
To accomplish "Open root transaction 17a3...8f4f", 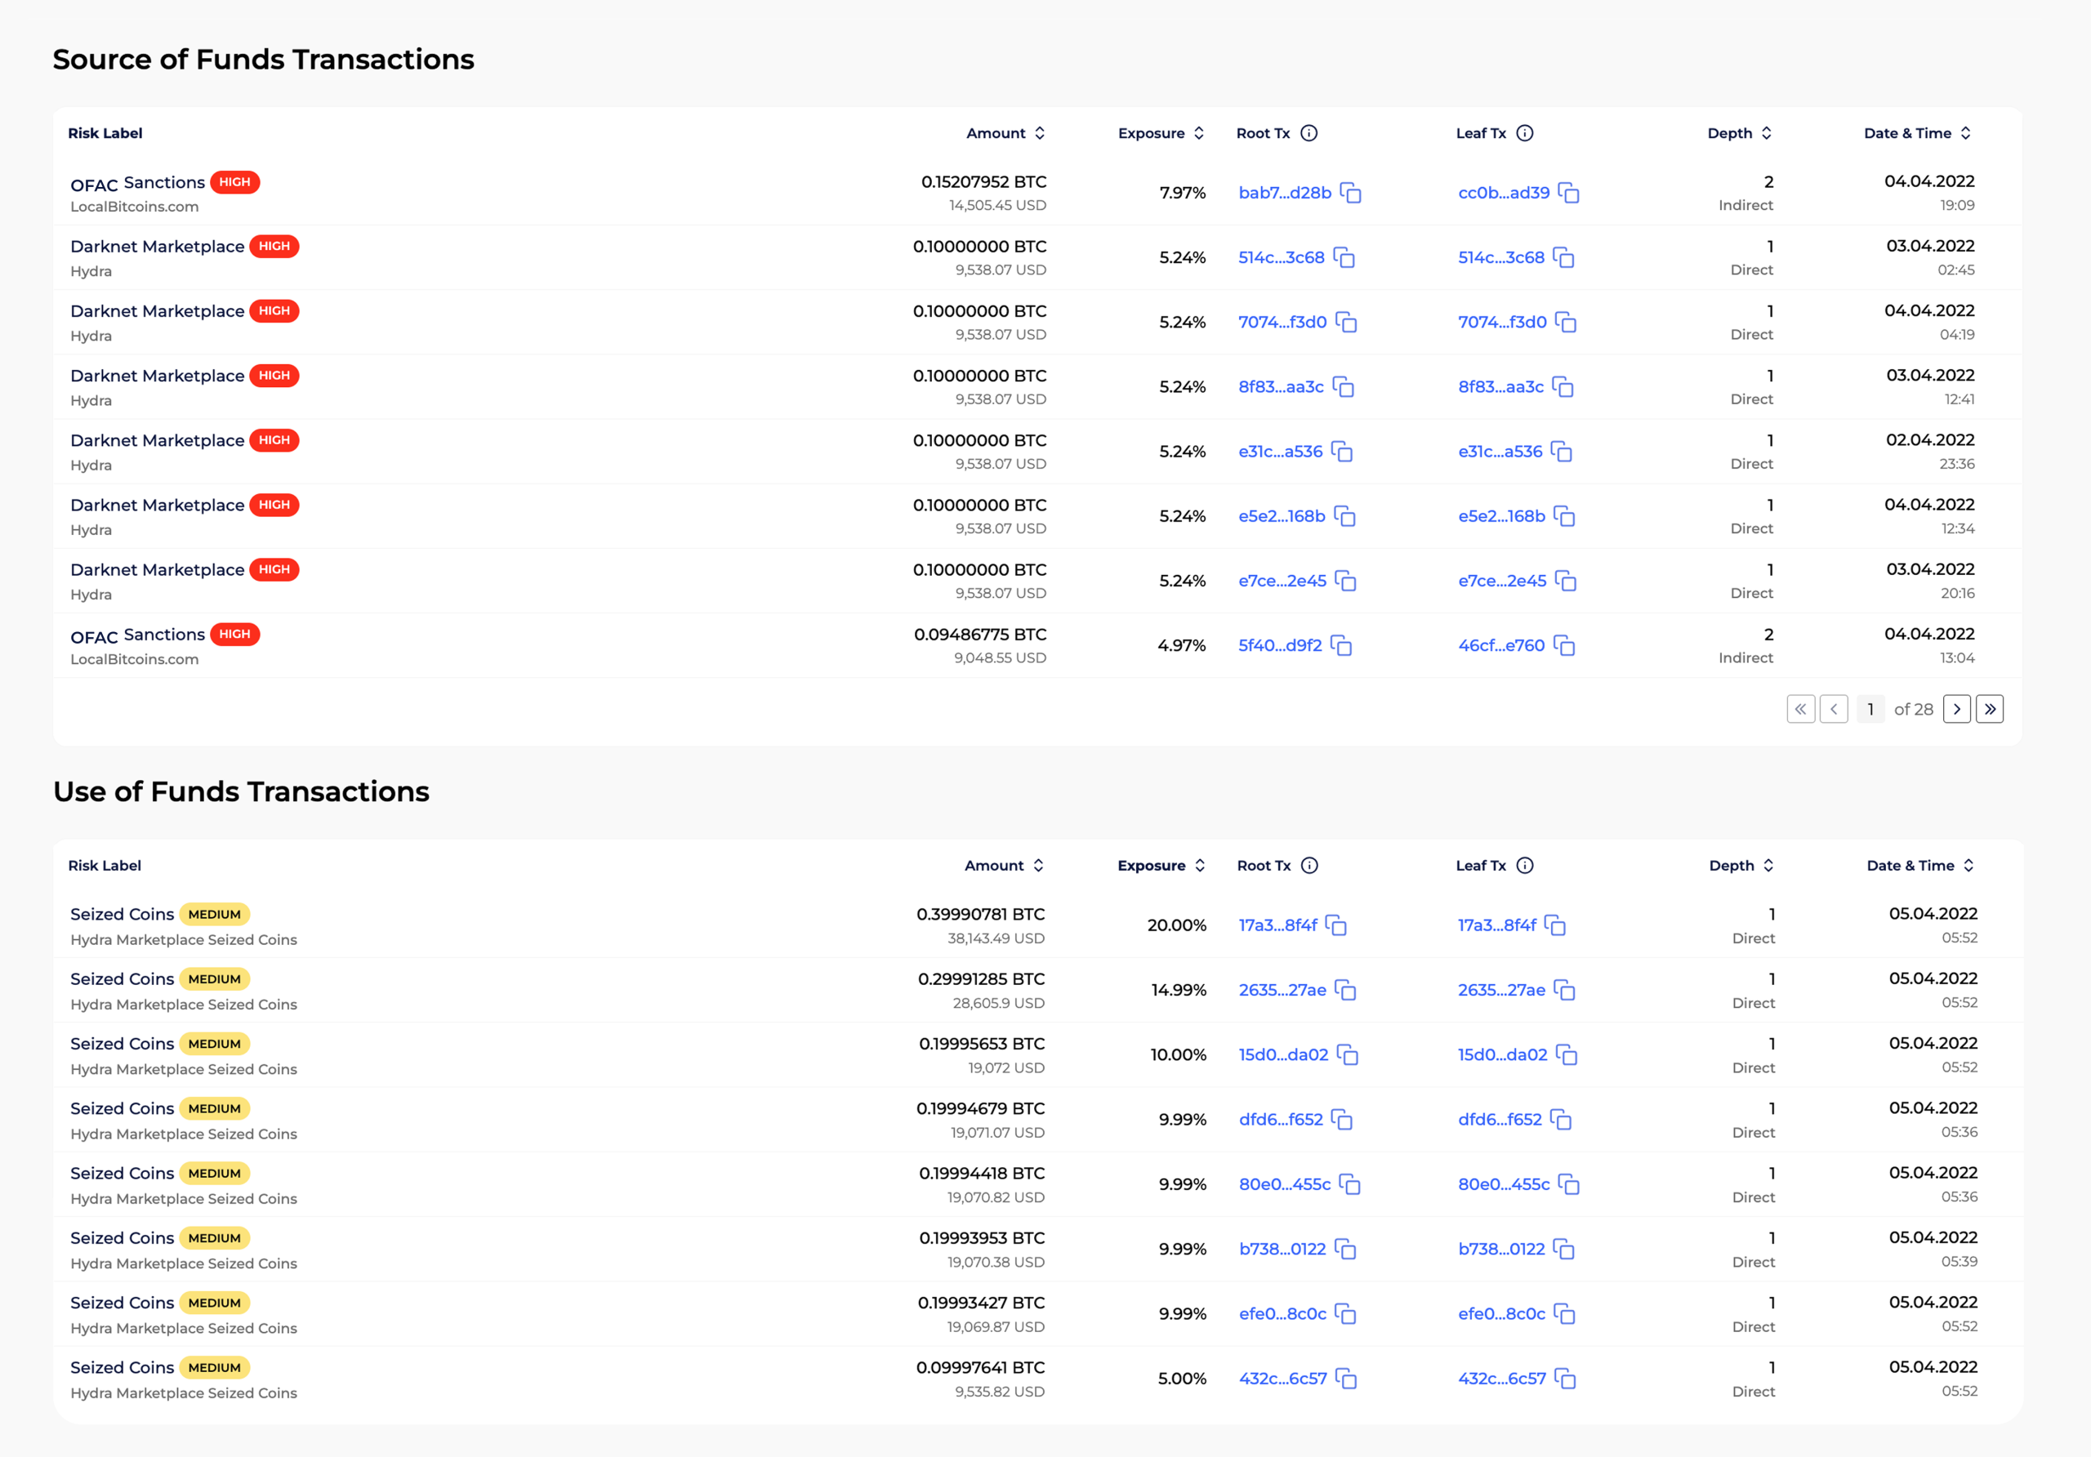I will click(1277, 925).
